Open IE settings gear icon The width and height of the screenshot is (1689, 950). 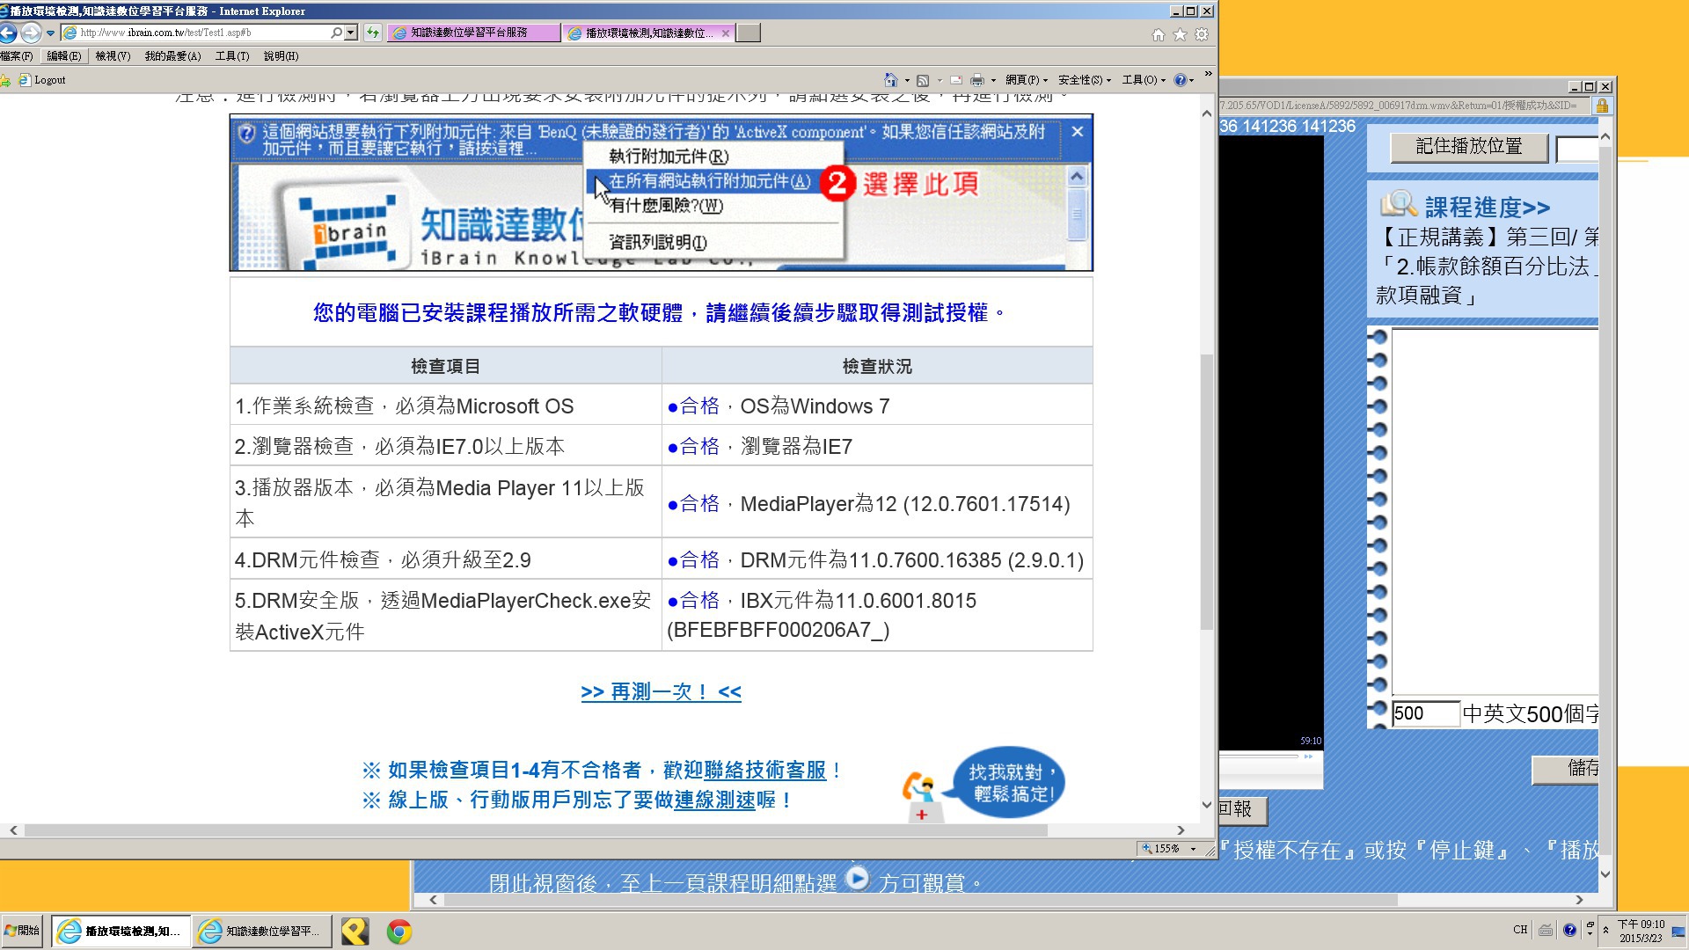1202,35
